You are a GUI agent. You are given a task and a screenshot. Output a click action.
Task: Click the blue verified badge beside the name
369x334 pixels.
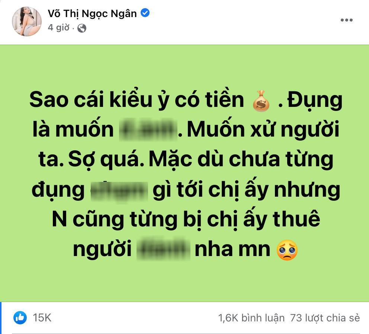145,13
